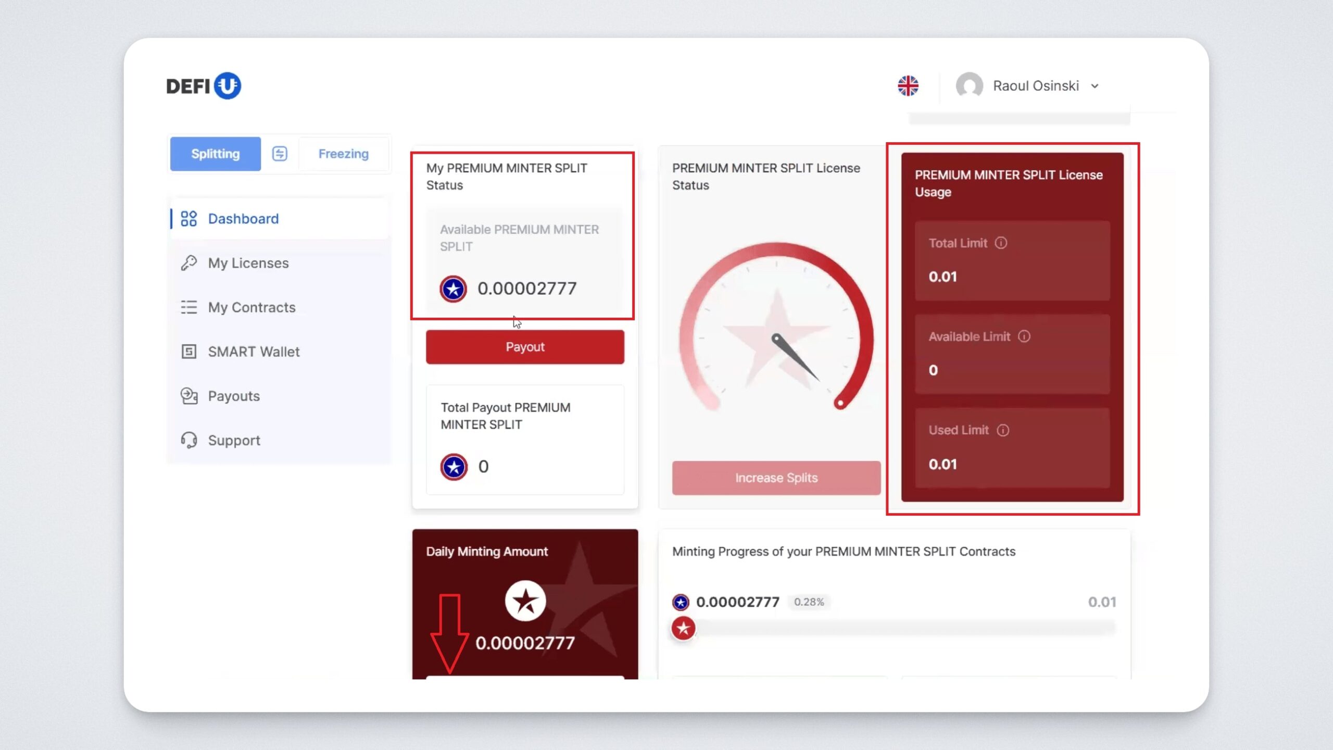
Task: Go to the Payouts page
Action: pyautogui.click(x=233, y=396)
